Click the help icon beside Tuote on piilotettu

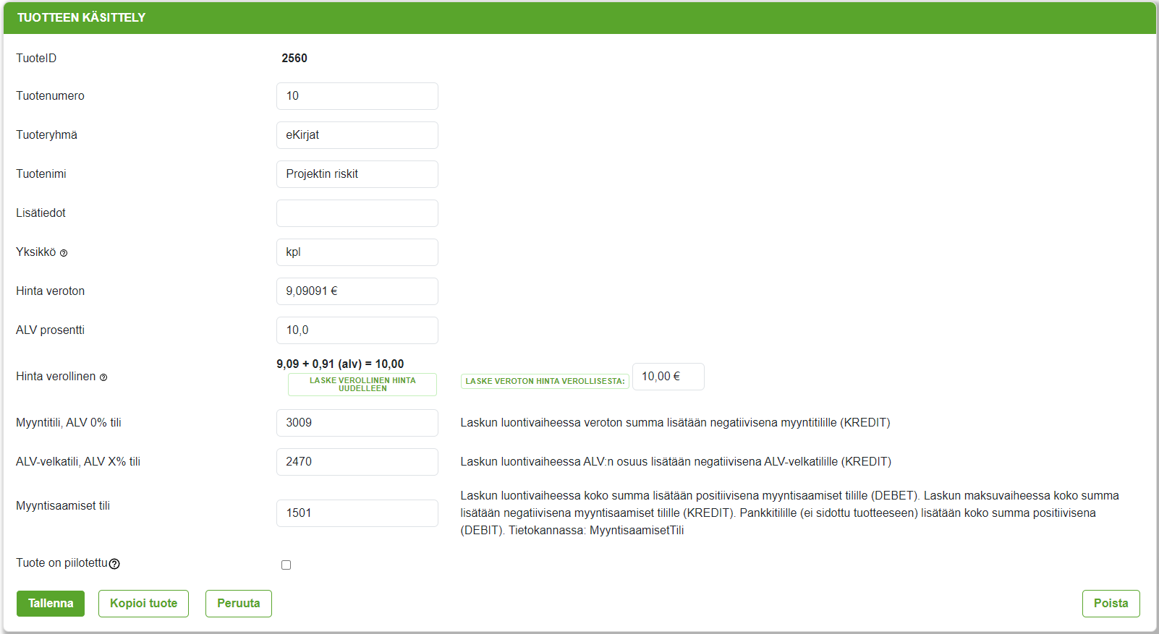(114, 564)
